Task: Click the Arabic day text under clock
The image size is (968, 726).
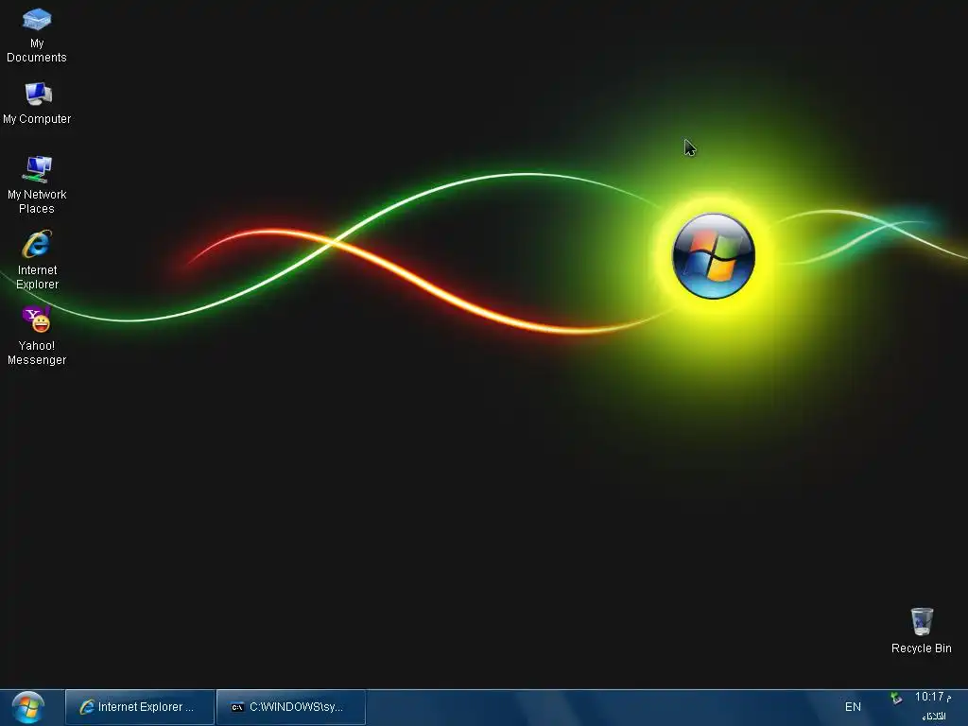Action: coord(934,717)
